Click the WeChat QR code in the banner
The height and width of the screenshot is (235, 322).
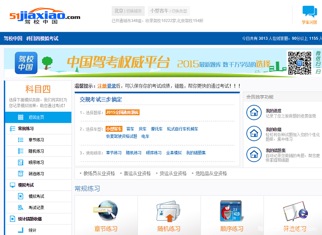pos(300,63)
